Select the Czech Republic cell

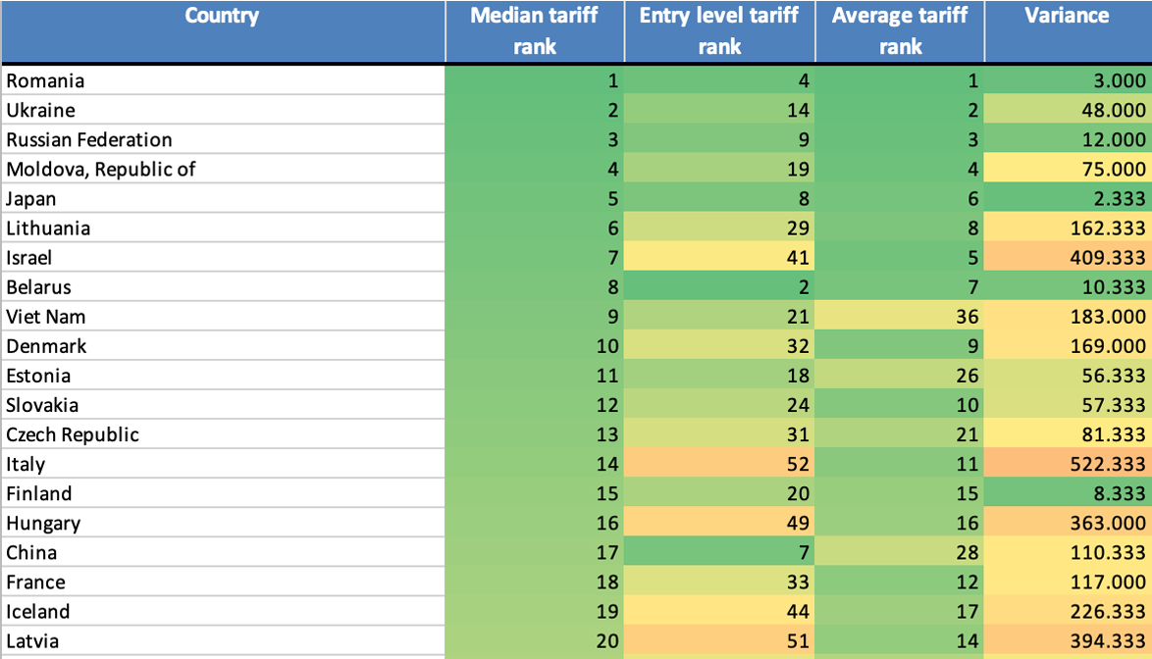pos(73,434)
